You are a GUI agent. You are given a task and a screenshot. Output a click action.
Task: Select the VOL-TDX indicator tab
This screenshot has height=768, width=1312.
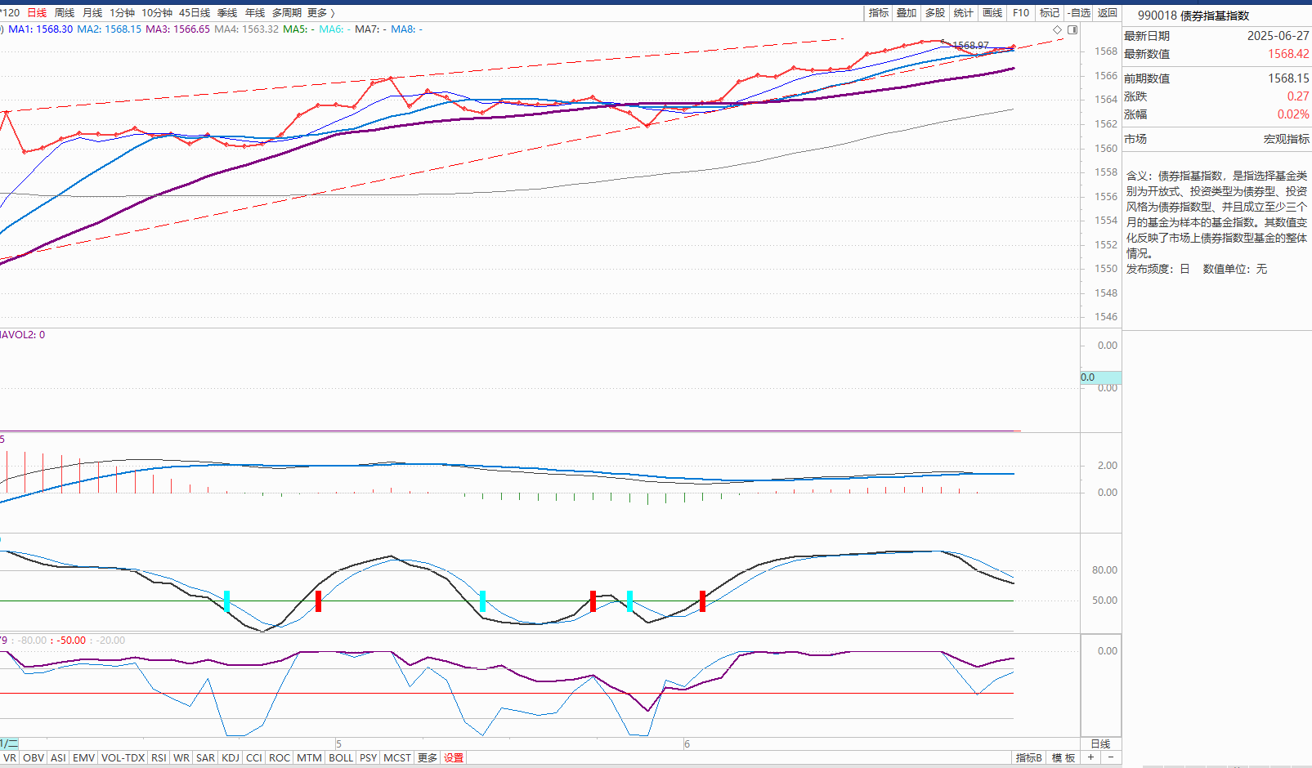[x=123, y=758]
